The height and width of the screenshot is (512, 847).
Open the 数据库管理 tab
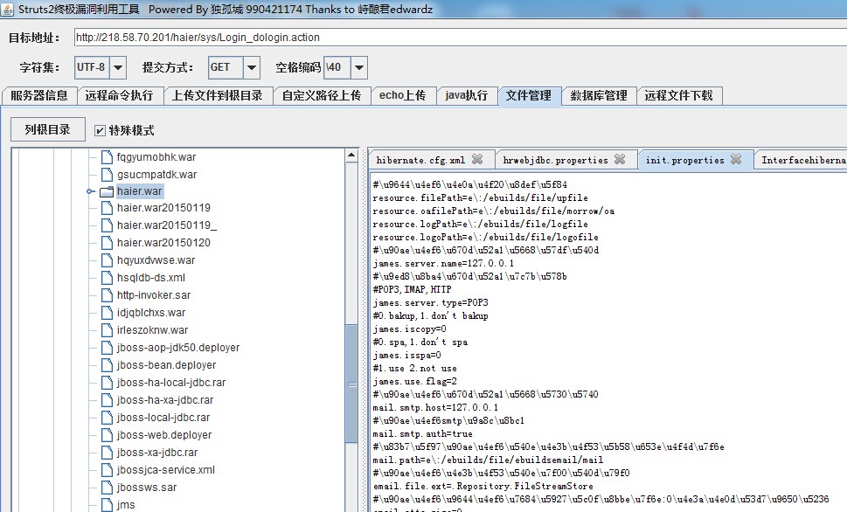tap(599, 95)
